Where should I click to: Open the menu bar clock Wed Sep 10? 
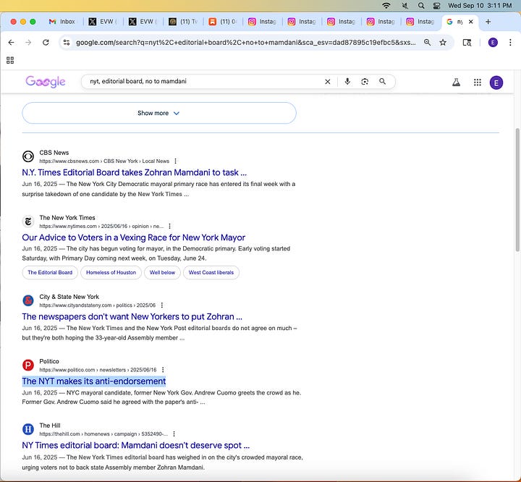[480, 5]
